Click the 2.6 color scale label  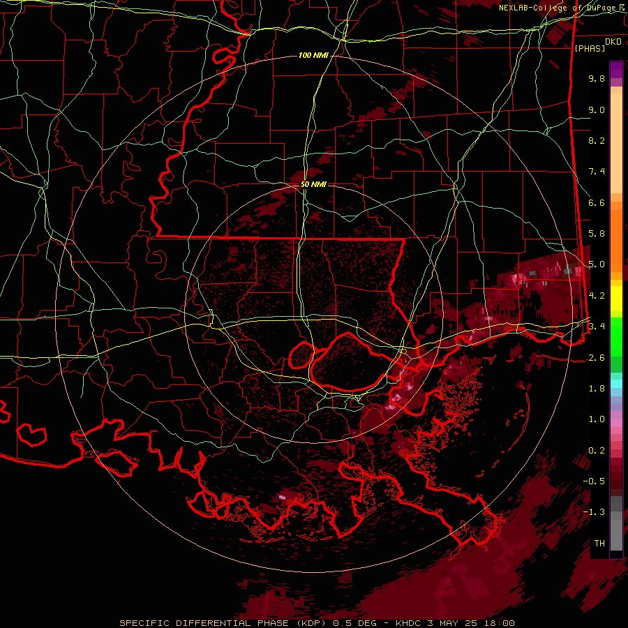click(x=597, y=358)
